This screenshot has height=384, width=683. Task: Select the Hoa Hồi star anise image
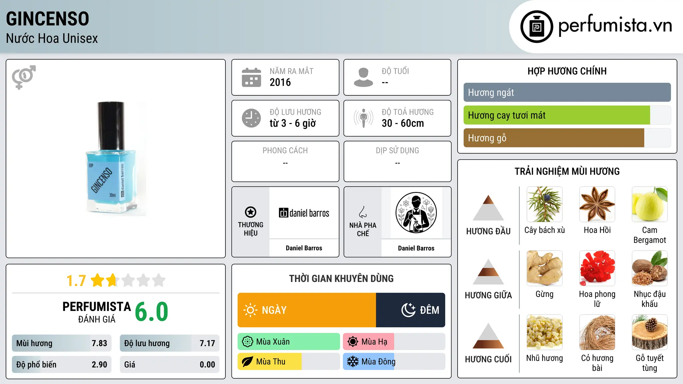point(597,204)
